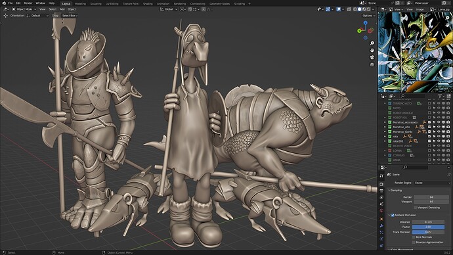This screenshot has height=255, width=453.
Task: Switch to the Shading workspace tab
Action: click(148, 4)
